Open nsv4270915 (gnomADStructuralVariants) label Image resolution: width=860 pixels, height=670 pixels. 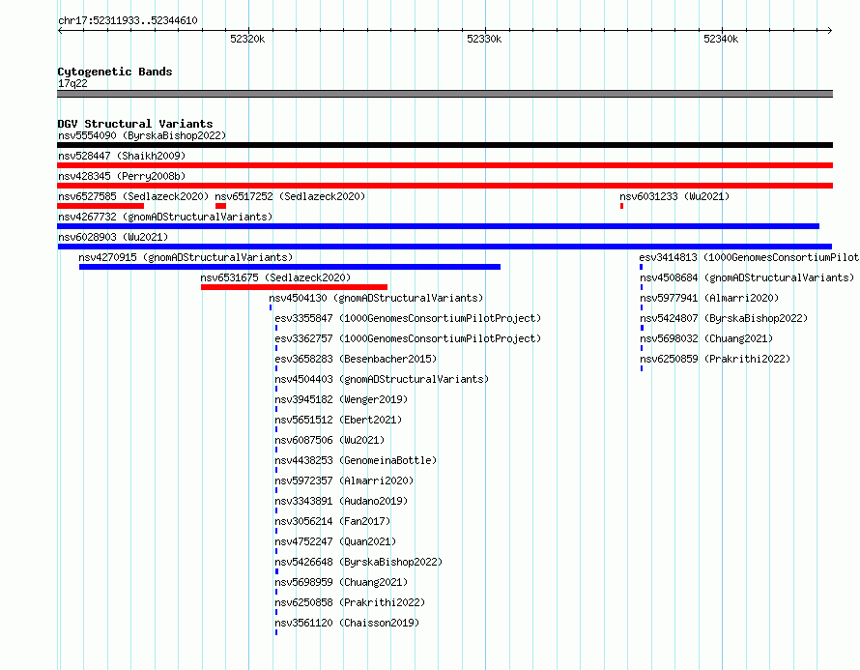pyautogui.click(x=186, y=257)
